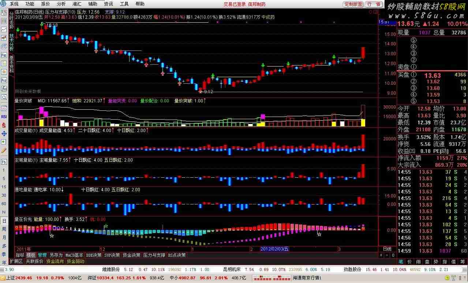Select the DDE决策 template
This screenshot has height=283, width=468.
94,255
